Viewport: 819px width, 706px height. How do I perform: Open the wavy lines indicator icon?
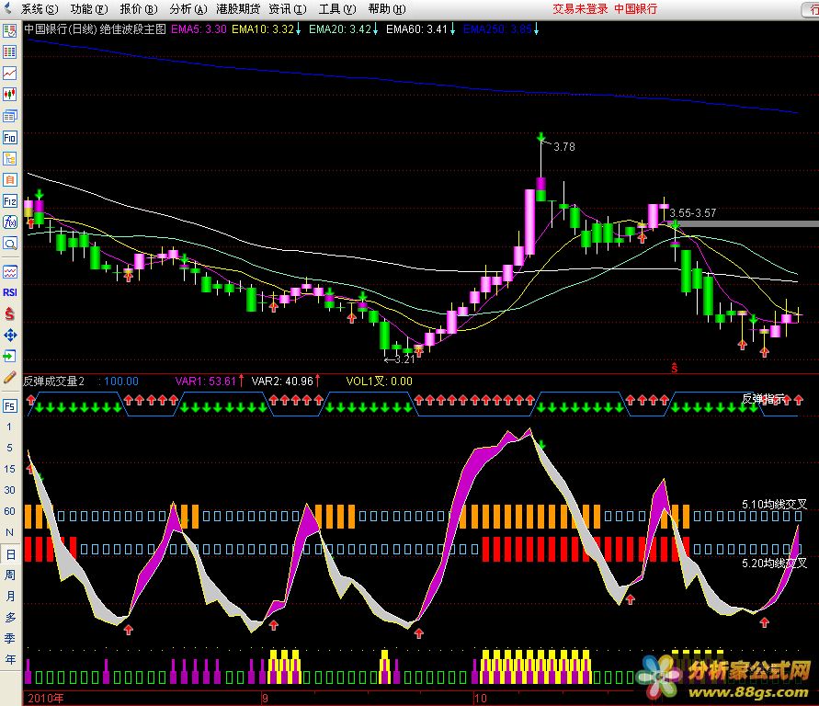click(x=9, y=271)
